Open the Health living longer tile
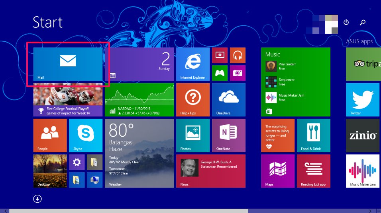The image size is (381, 213). coord(278,136)
